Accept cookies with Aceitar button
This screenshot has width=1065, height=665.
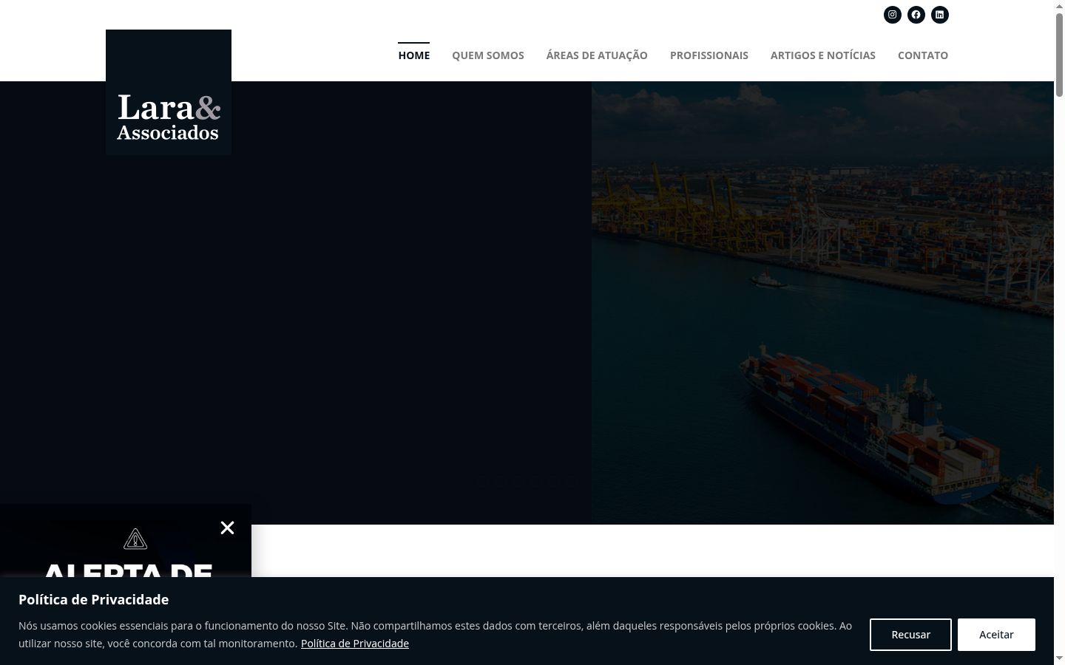coord(996,635)
